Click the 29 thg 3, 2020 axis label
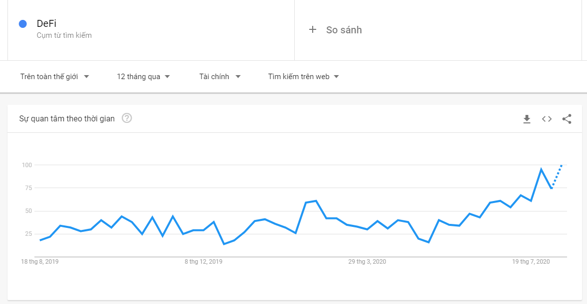This screenshot has width=587, height=304. pos(367,262)
